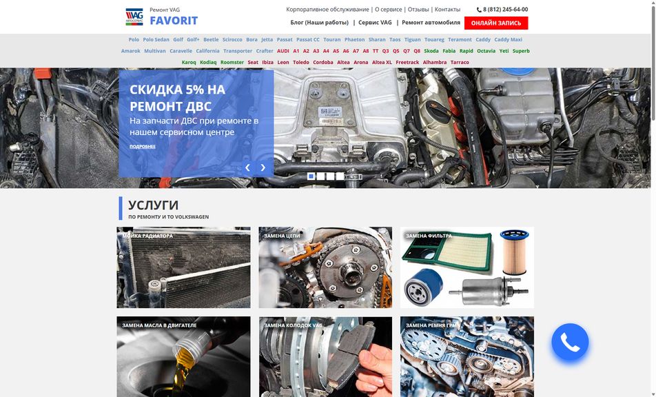Open the Замена цепи service card
The height and width of the screenshot is (397, 656).
(x=325, y=267)
